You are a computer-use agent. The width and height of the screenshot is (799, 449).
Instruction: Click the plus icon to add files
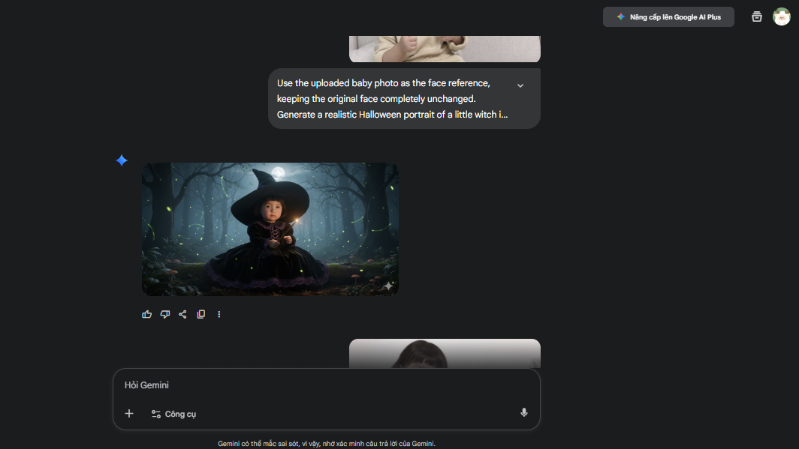[129, 413]
